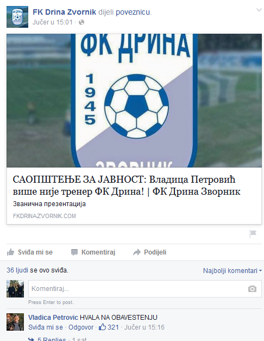
Task: Open the post options chevron menu
Action: point(259,10)
